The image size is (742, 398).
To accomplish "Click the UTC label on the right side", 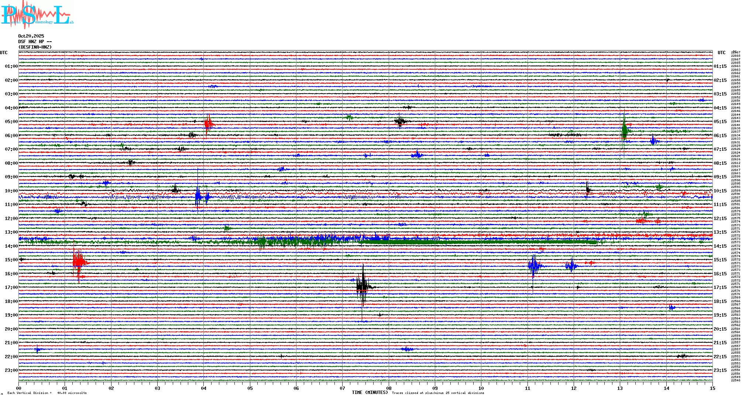I will 721,53.
